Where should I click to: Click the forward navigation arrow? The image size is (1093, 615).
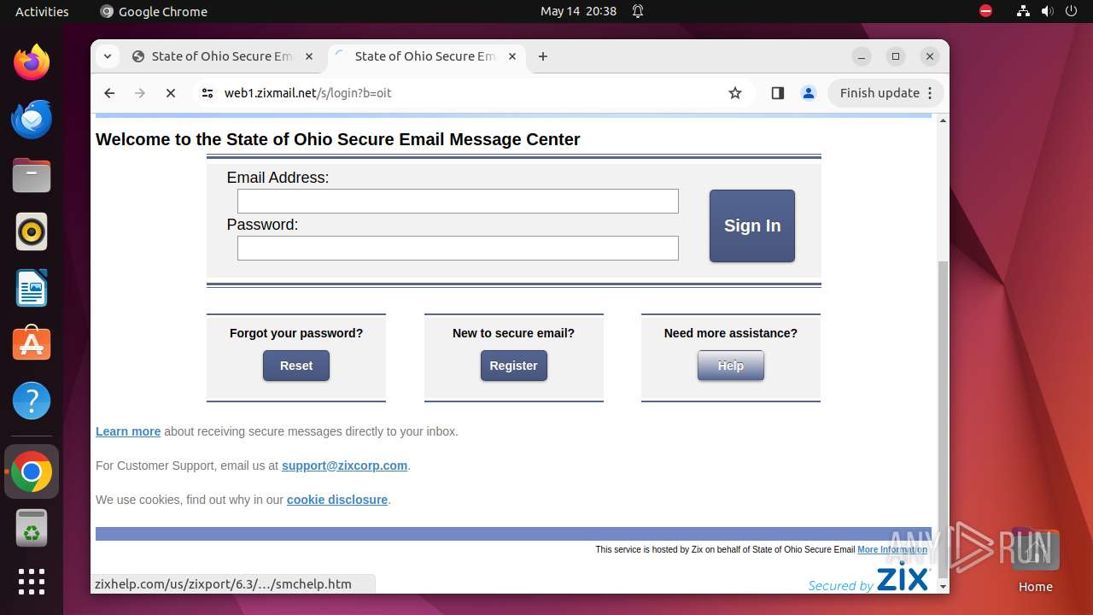pos(140,93)
